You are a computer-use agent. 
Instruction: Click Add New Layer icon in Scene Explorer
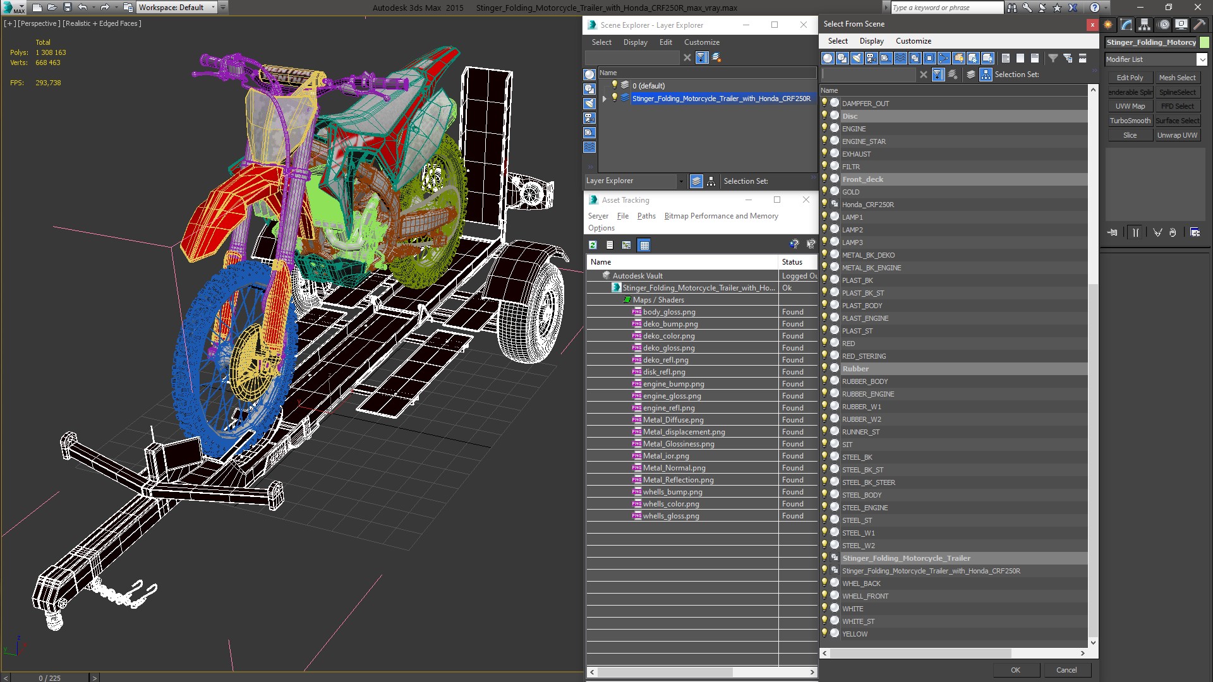point(716,57)
